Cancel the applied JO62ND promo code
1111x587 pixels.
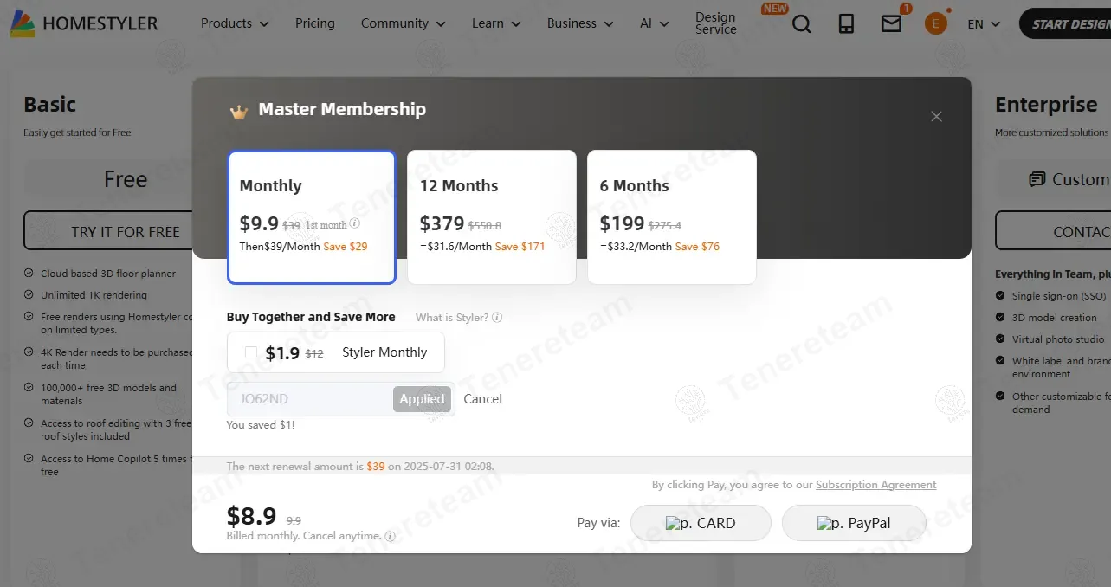click(x=482, y=398)
